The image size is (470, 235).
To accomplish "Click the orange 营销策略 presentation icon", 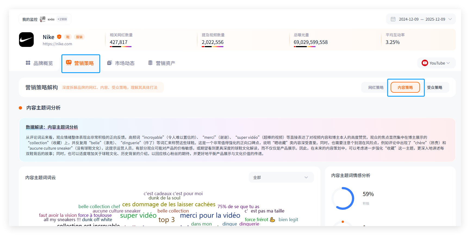I will tap(69, 63).
